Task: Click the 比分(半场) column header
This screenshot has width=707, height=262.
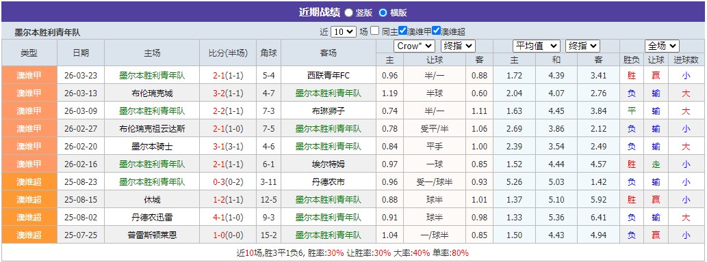Action: (x=228, y=53)
